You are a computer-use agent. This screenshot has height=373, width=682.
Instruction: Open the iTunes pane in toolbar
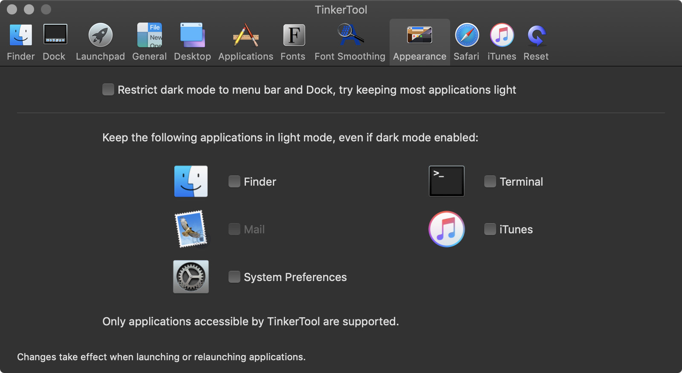click(x=502, y=42)
